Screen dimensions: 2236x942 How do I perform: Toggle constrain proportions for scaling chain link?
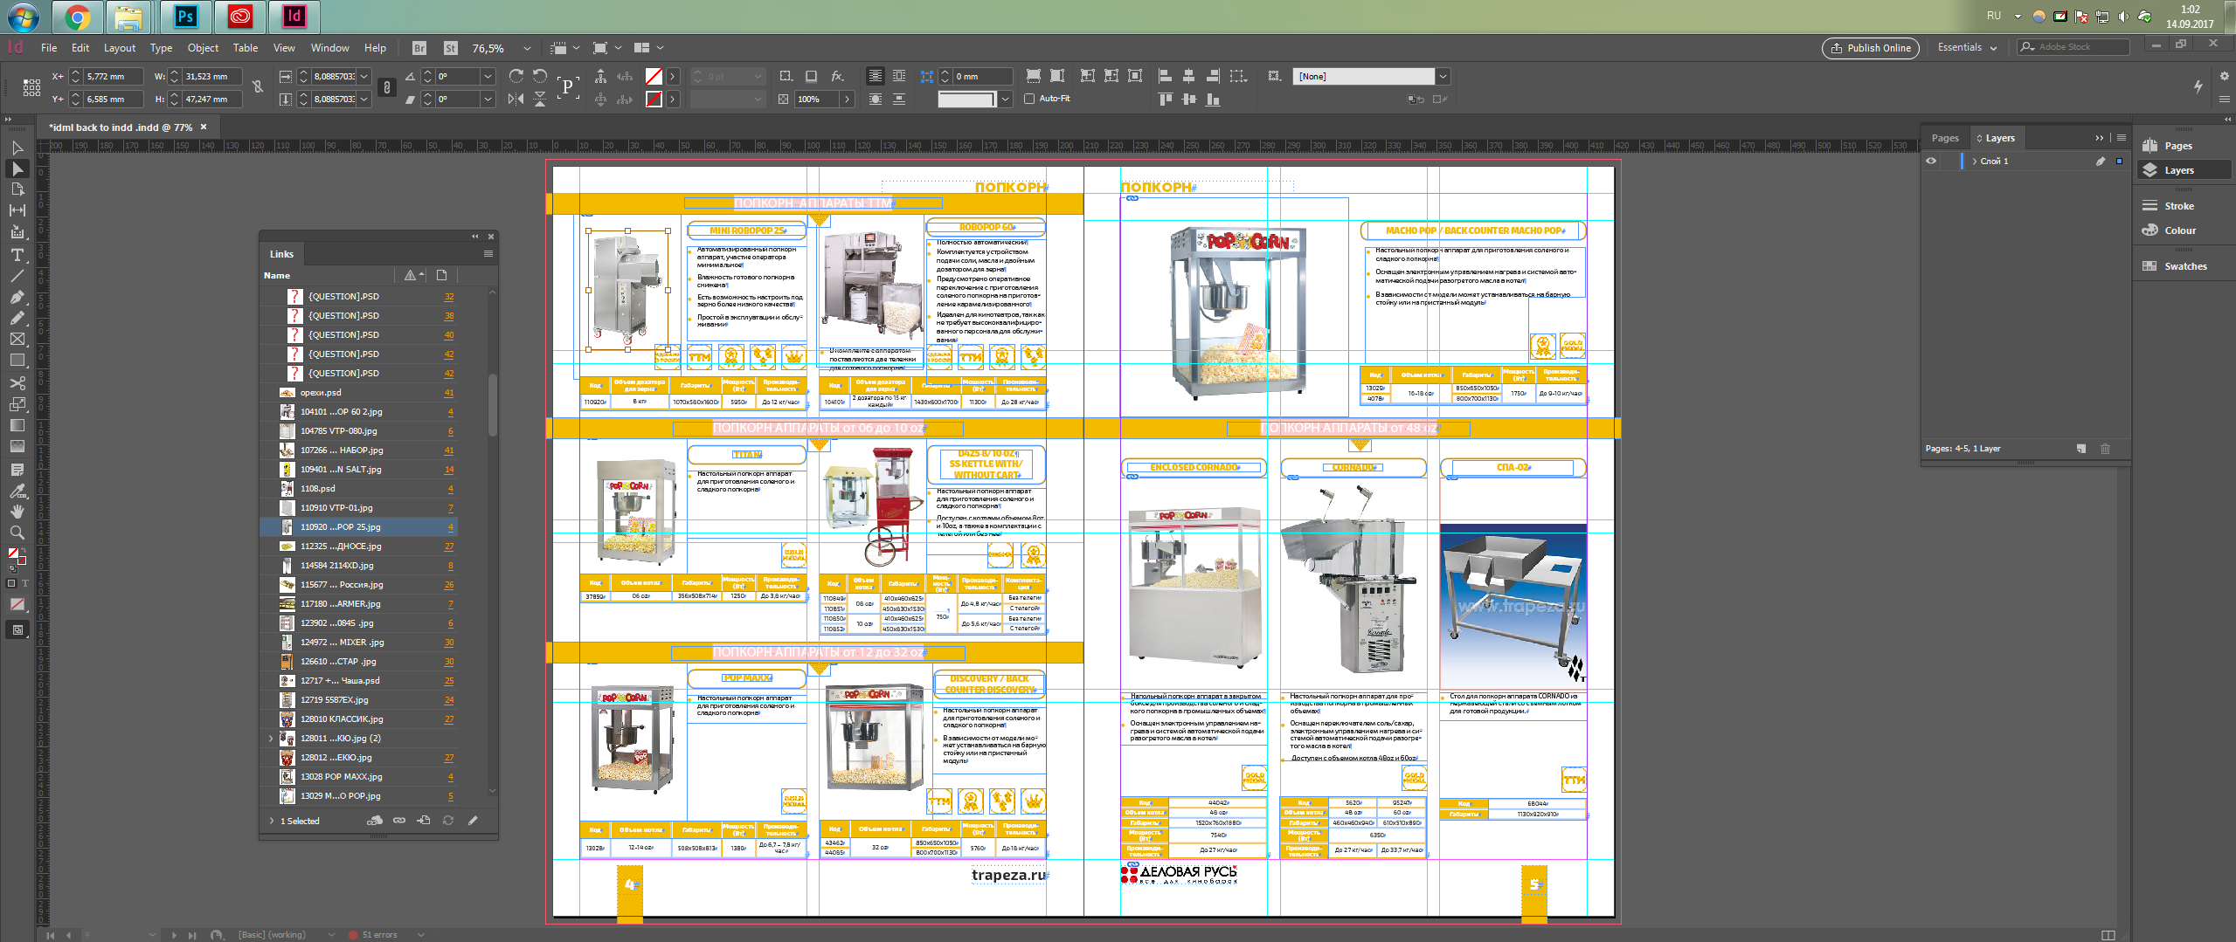coord(387,86)
